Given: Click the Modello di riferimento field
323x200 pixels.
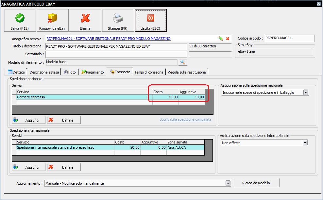Looking at the screenshot, I should point(111,62).
